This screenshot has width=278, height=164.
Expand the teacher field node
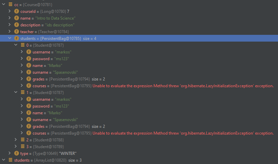point(9,31)
